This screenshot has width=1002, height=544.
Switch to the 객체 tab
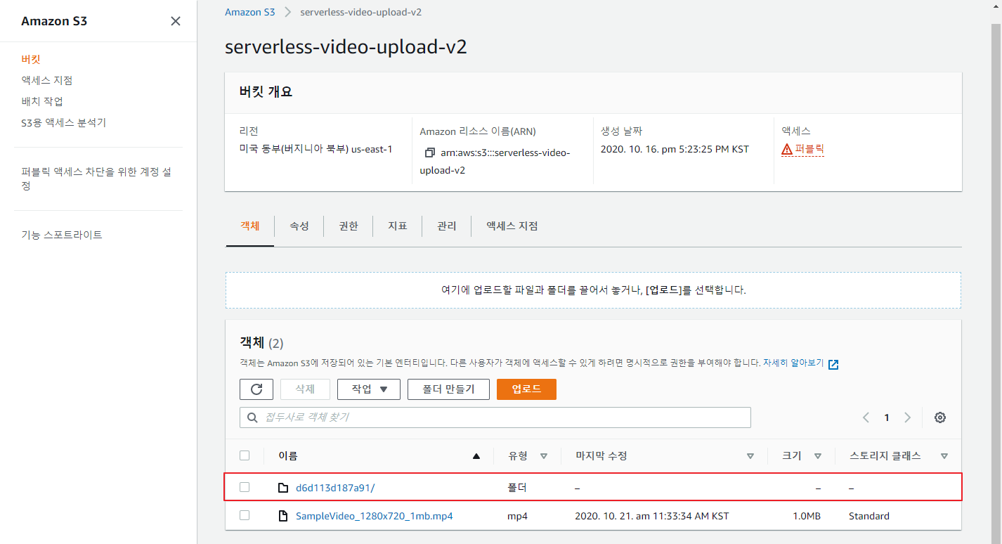pos(250,226)
